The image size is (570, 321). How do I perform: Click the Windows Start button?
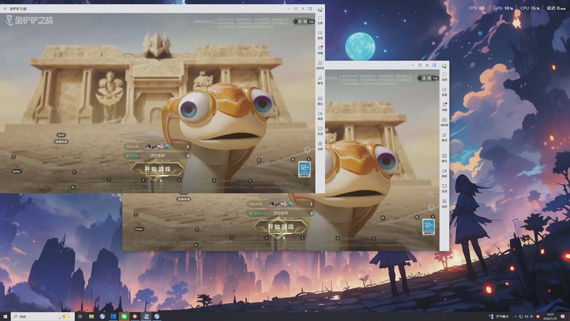point(5,317)
